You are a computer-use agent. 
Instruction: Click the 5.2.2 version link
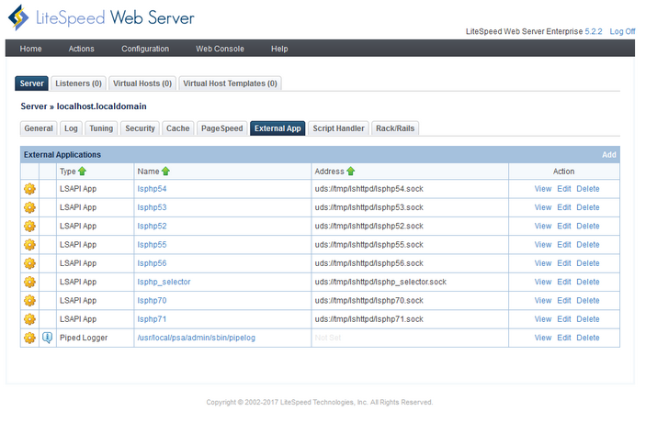(x=594, y=31)
